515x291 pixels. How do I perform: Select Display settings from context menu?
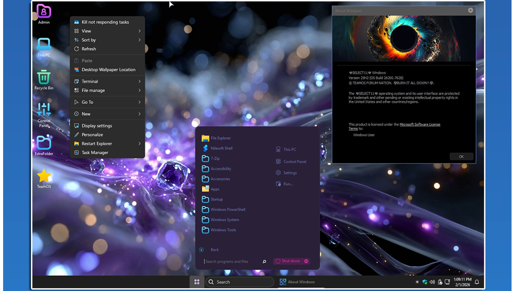pos(97,126)
